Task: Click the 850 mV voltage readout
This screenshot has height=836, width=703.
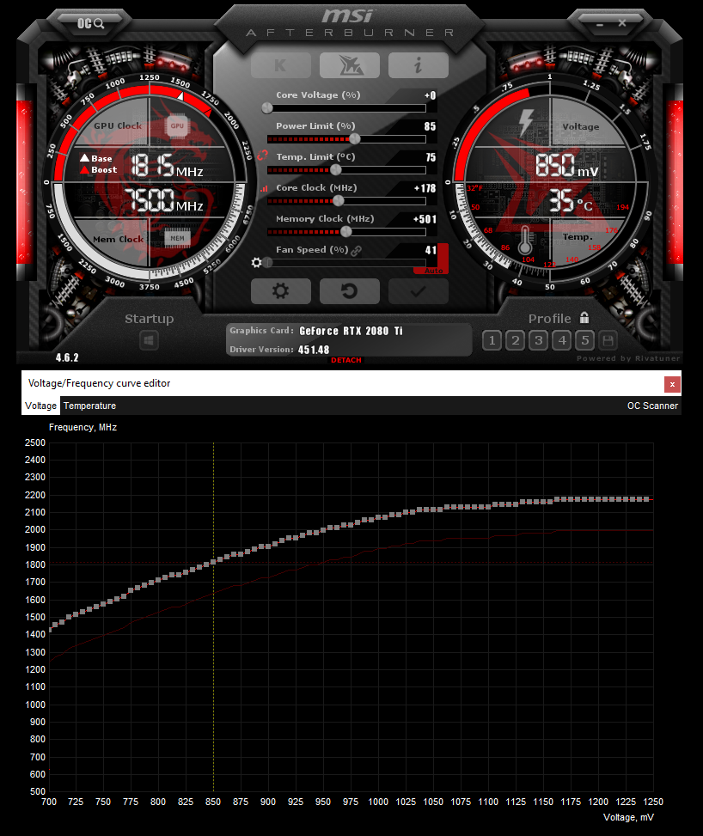Action: pos(566,165)
